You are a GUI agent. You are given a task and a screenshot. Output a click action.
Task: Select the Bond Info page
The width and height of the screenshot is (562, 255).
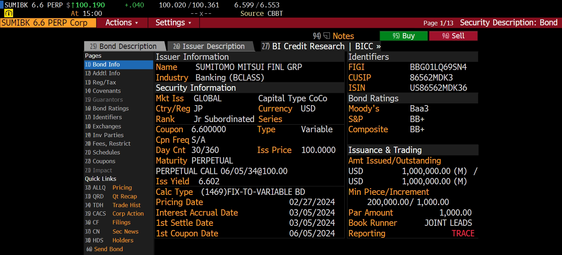click(119, 65)
